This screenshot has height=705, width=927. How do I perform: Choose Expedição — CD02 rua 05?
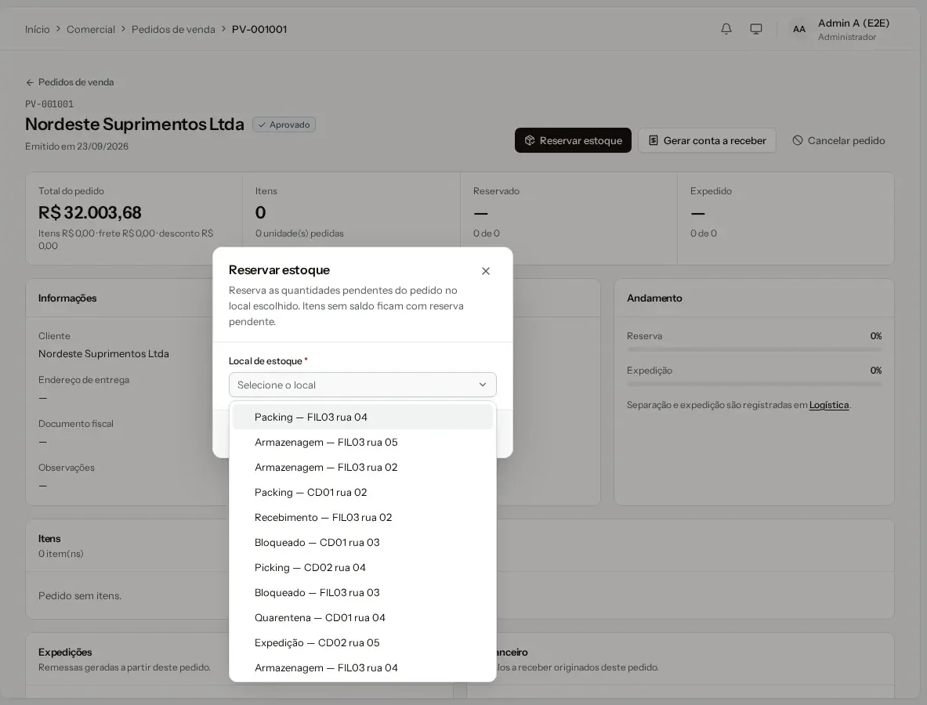coord(362,643)
